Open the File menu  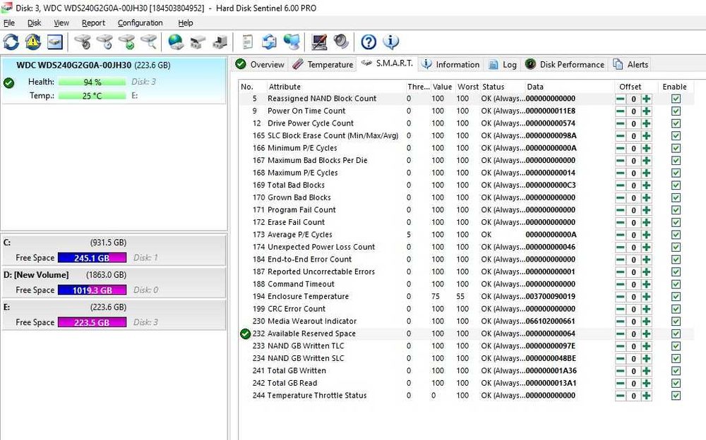point(9,23)
